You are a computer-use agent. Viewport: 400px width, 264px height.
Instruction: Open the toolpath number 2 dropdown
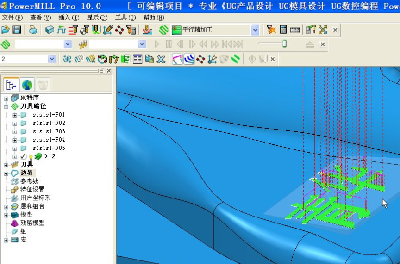(53, 59)
